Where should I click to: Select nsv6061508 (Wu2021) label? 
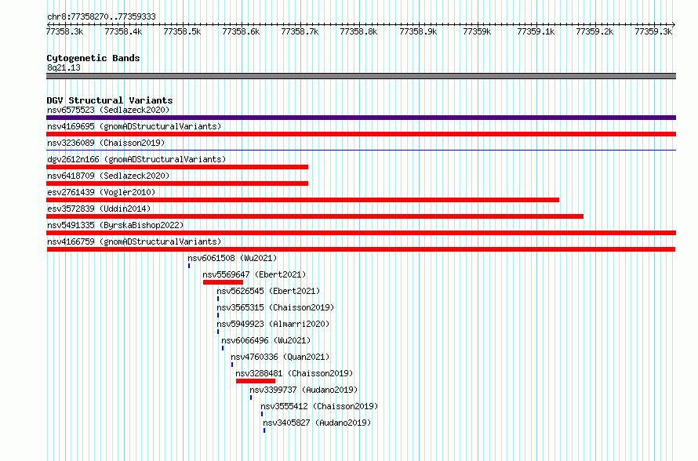coord(232,258)
